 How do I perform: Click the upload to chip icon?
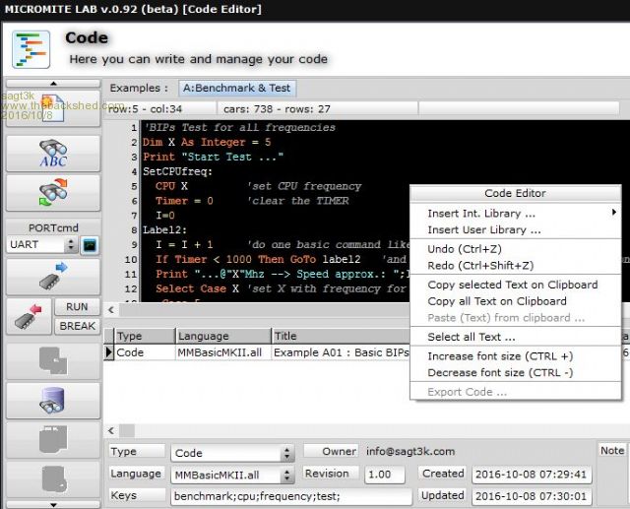point(52,277)
